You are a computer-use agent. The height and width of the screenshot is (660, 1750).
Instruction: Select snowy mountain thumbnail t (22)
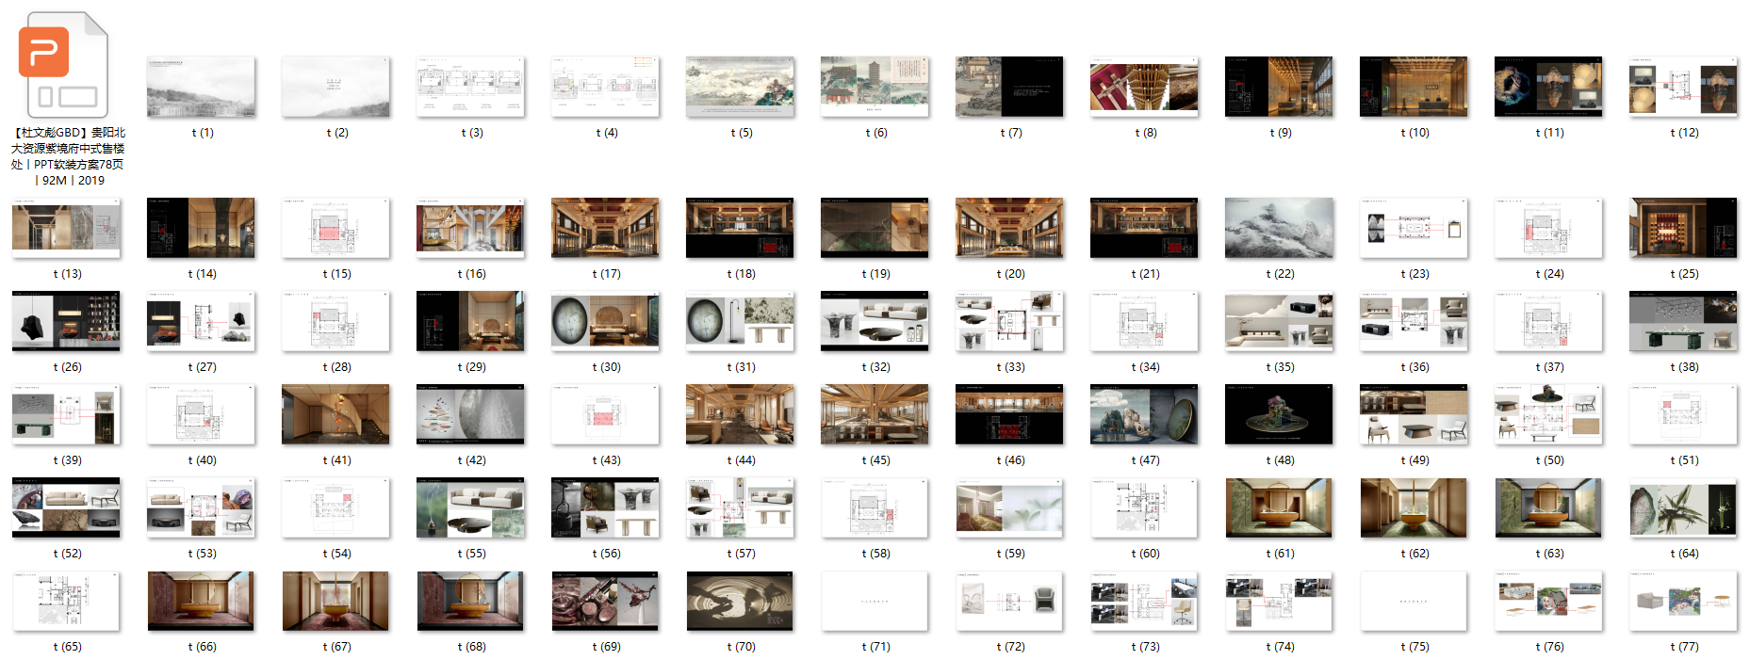coord(1279,228)
